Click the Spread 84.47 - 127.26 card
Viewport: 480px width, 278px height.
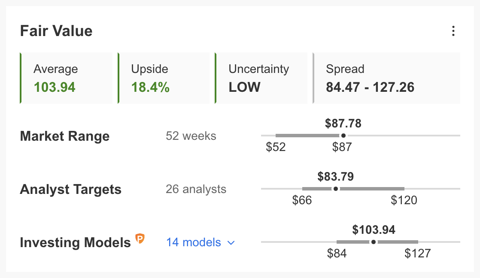tap(386, 78)
